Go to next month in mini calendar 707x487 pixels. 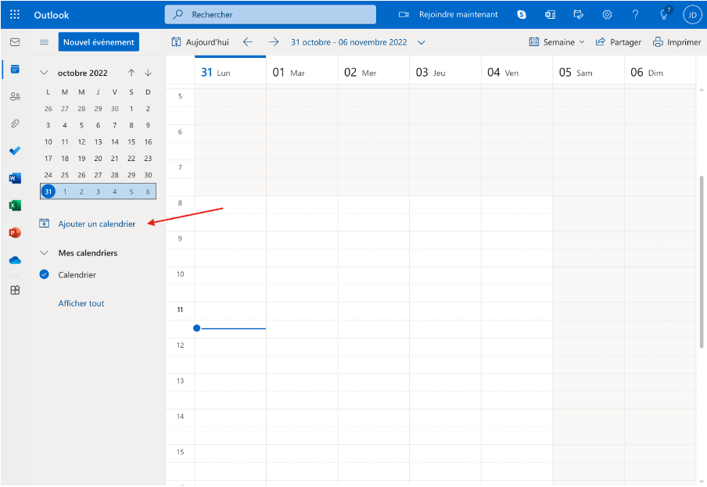pyautogui.click(x=148, y=73)
